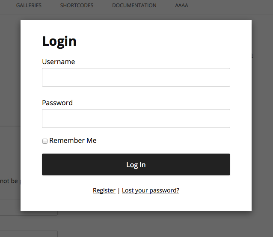The height and width of the screenshot is (237, 273).
Task: Focus the Password input field
Action: pos(136,118)
